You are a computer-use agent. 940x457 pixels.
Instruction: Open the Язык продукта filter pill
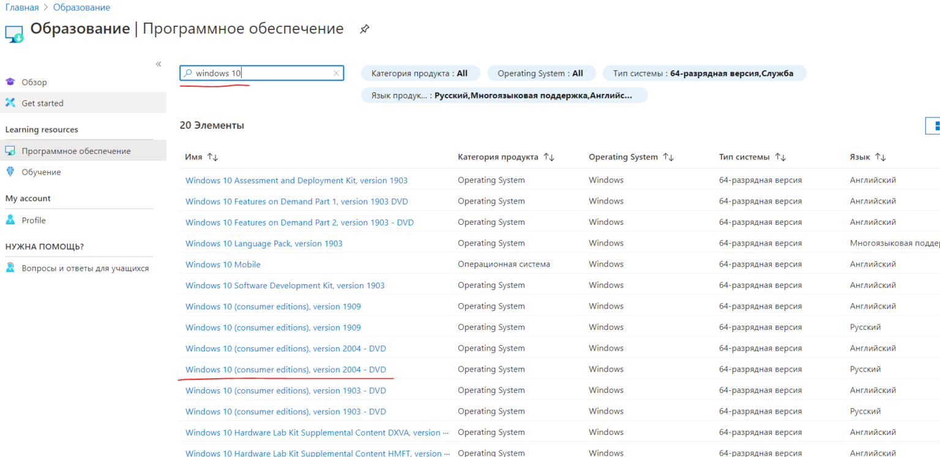tap(504, 95)
